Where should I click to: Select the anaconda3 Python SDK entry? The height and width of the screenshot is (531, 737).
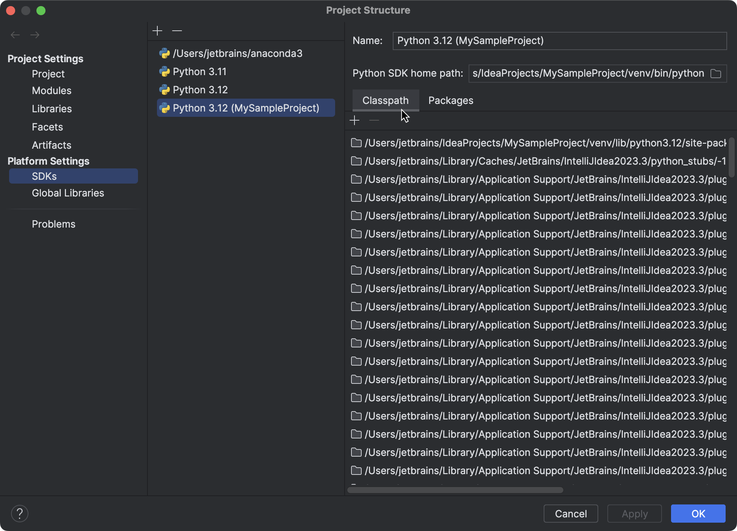click(237, 53)
